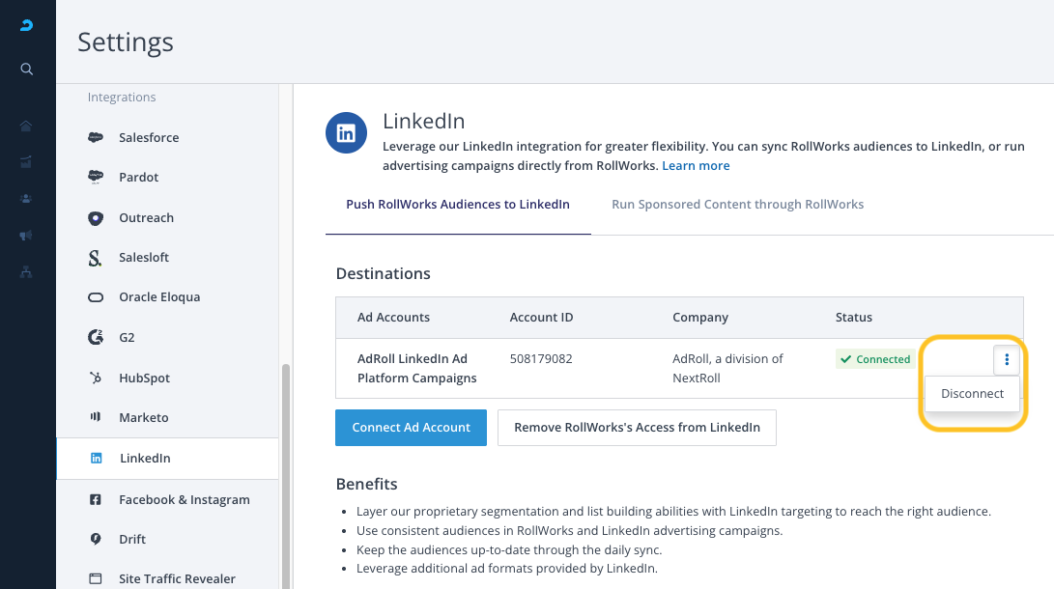
Task: Select Site Traffic Revealer in the sidebar
Action: tap(177, 579)
